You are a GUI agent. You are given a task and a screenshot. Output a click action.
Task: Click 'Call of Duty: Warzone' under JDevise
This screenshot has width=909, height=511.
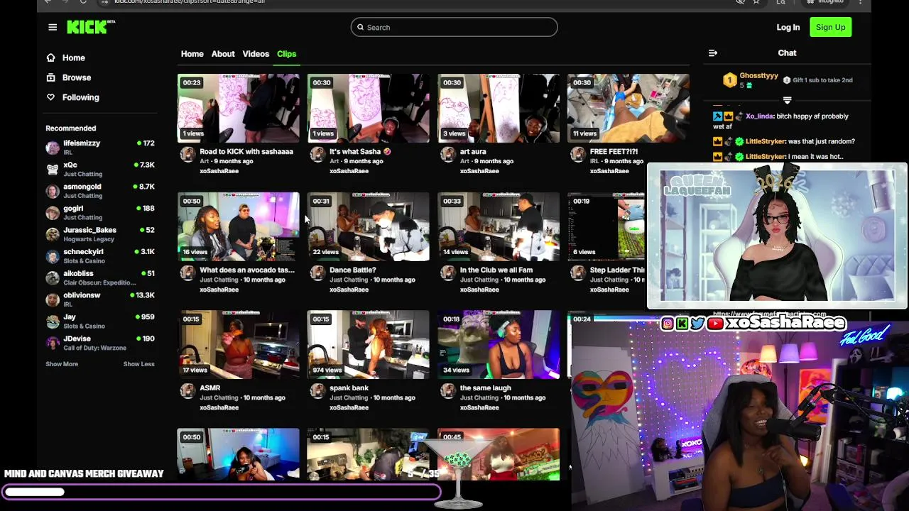coord(94,348)
